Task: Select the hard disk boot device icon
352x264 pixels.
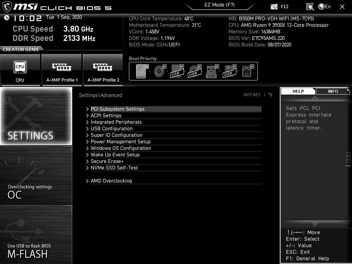Action: click(x=142, y=71)
